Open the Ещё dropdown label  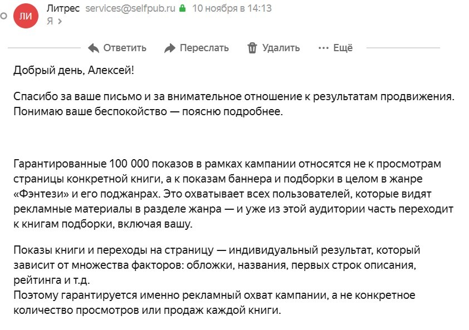coord(343,48)
